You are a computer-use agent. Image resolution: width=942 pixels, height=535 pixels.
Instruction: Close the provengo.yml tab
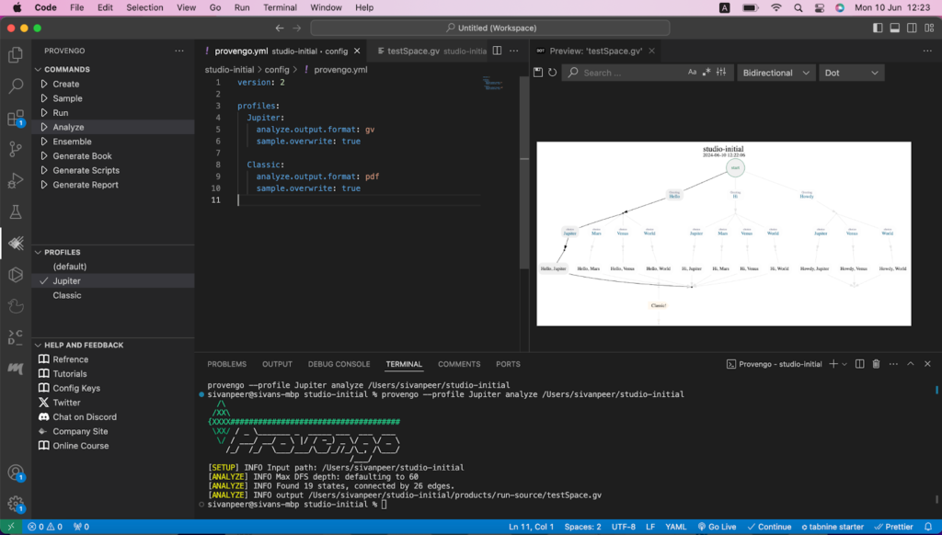(x=357, y=51)
